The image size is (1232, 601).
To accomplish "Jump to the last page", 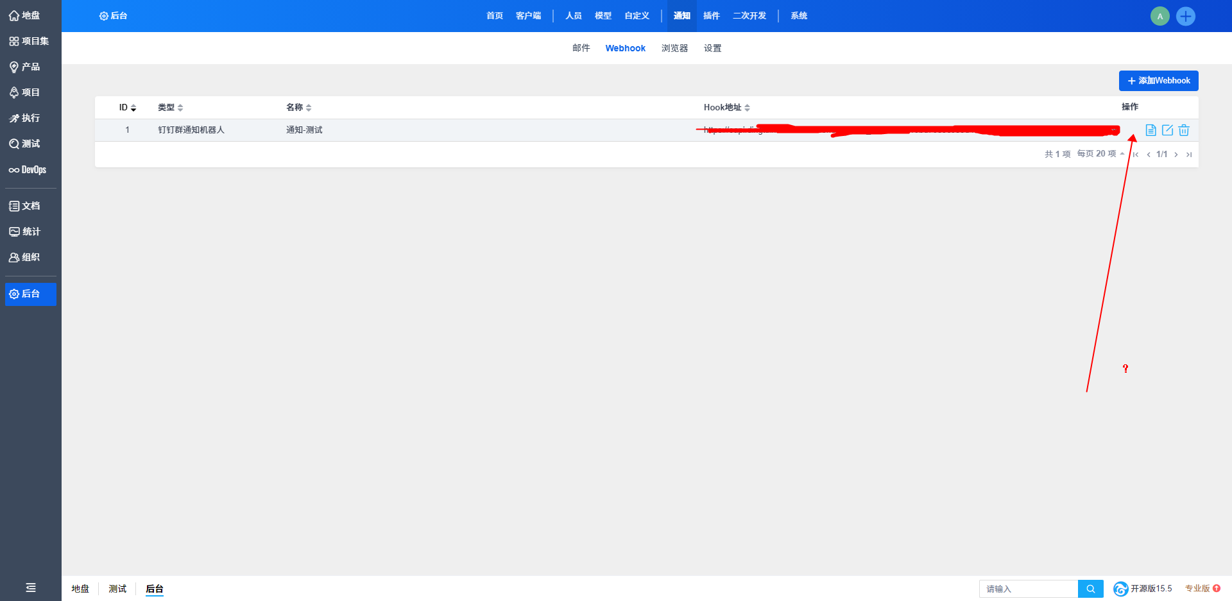I will 1188,155.
